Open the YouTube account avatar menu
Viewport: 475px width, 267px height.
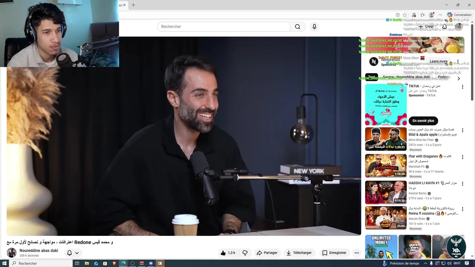(459, 27)
